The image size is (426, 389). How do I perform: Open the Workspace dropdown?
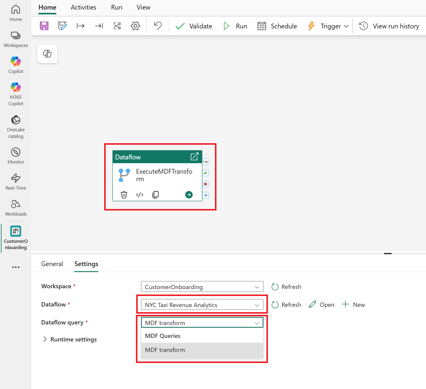point(202,286)
